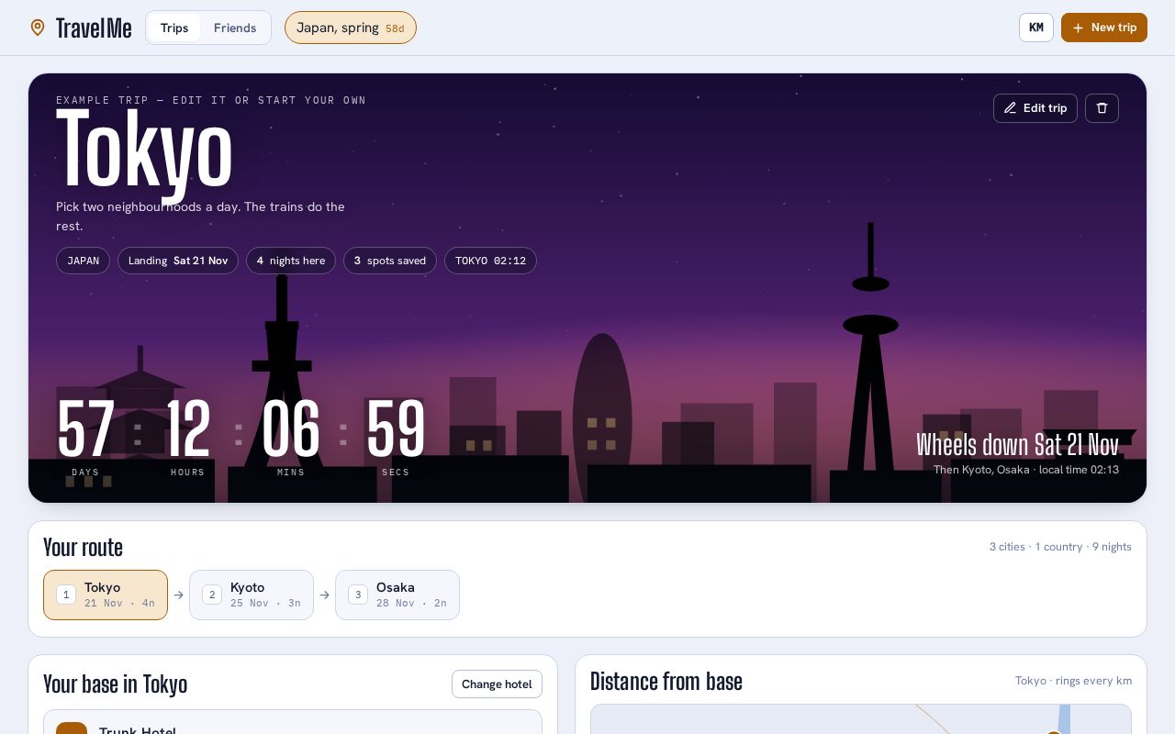Click the Edit trip button
Image resolution: width=1175 pixels, height=734 pixels.
click(x=1035, y=108)
